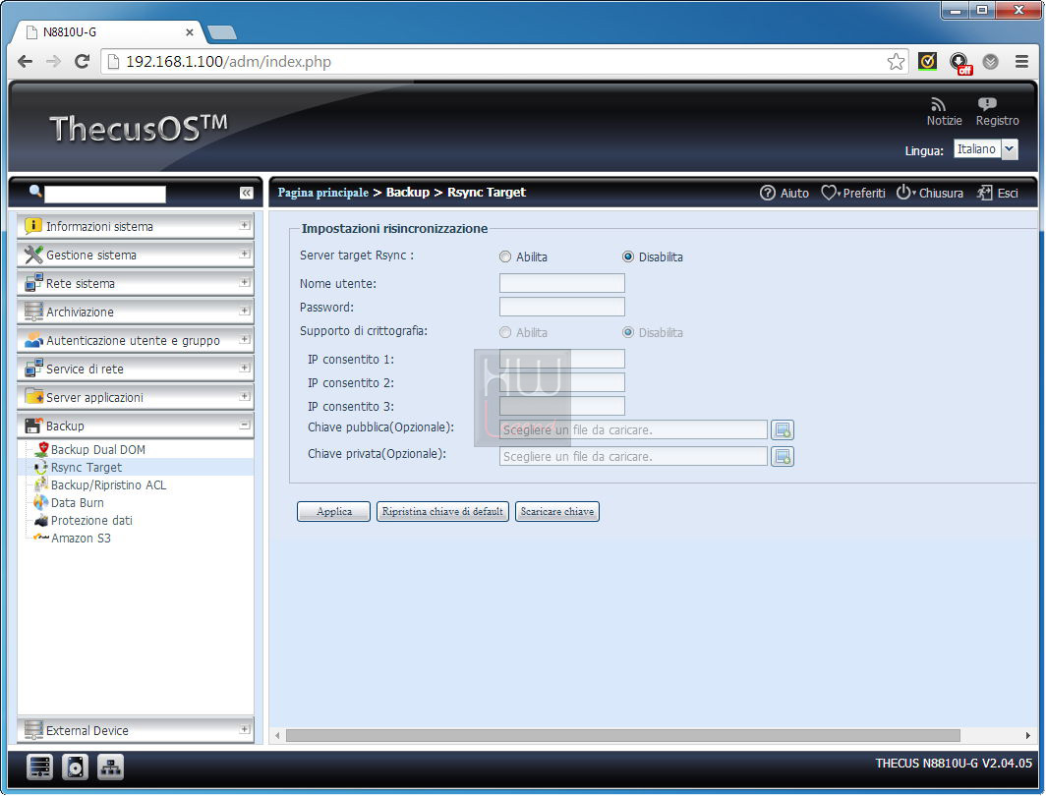Click the Chiusura power icon

click(x=903, y=192)
